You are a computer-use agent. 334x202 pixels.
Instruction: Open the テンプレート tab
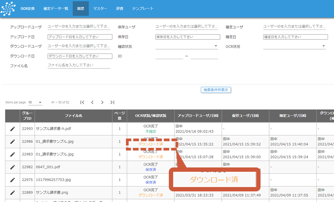click(x=143, y=9)
